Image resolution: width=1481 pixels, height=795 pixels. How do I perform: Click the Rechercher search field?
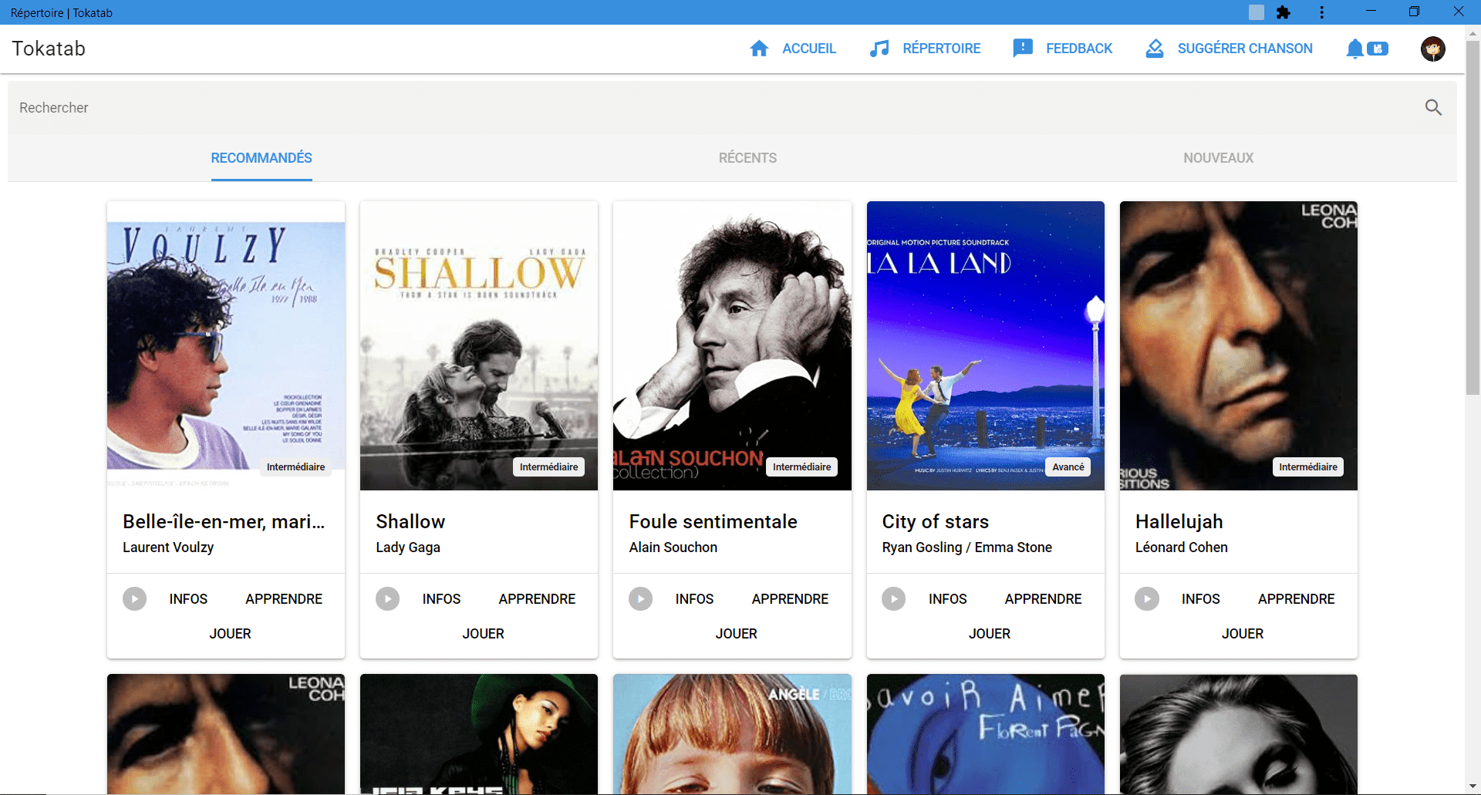tap(694, 108)
